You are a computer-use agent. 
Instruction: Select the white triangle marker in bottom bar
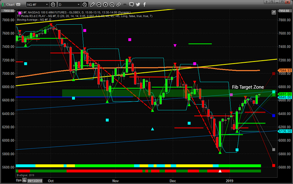click(x=220, y=171)
